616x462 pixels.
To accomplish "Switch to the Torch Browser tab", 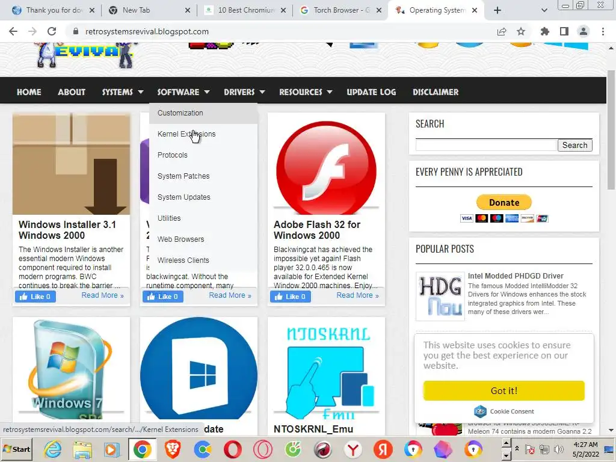I will [x=340, y=10].
